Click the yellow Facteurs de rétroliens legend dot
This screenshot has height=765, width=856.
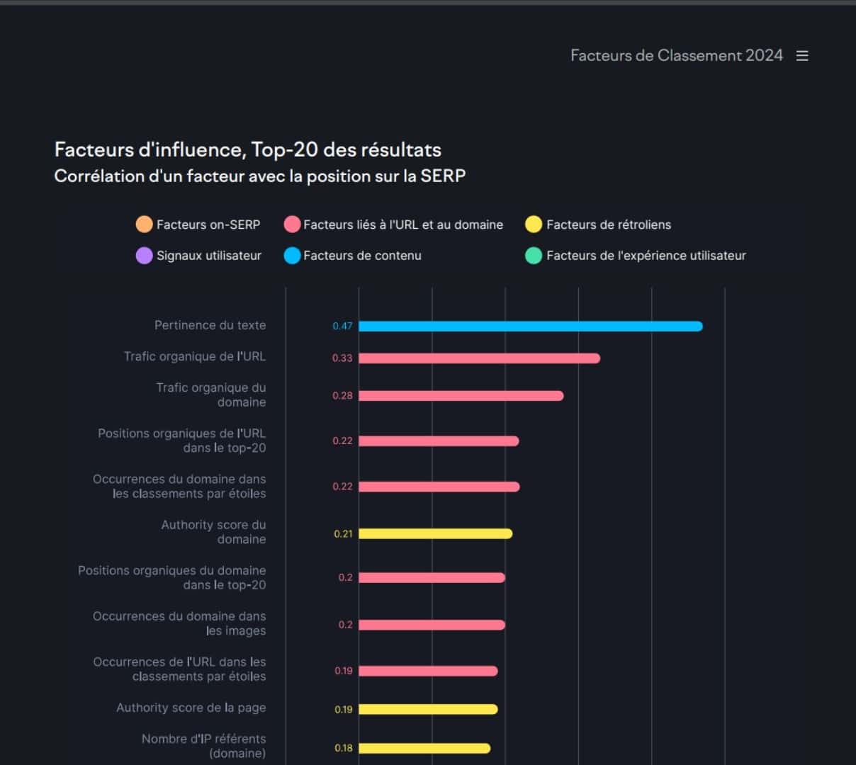click(534, 225)
